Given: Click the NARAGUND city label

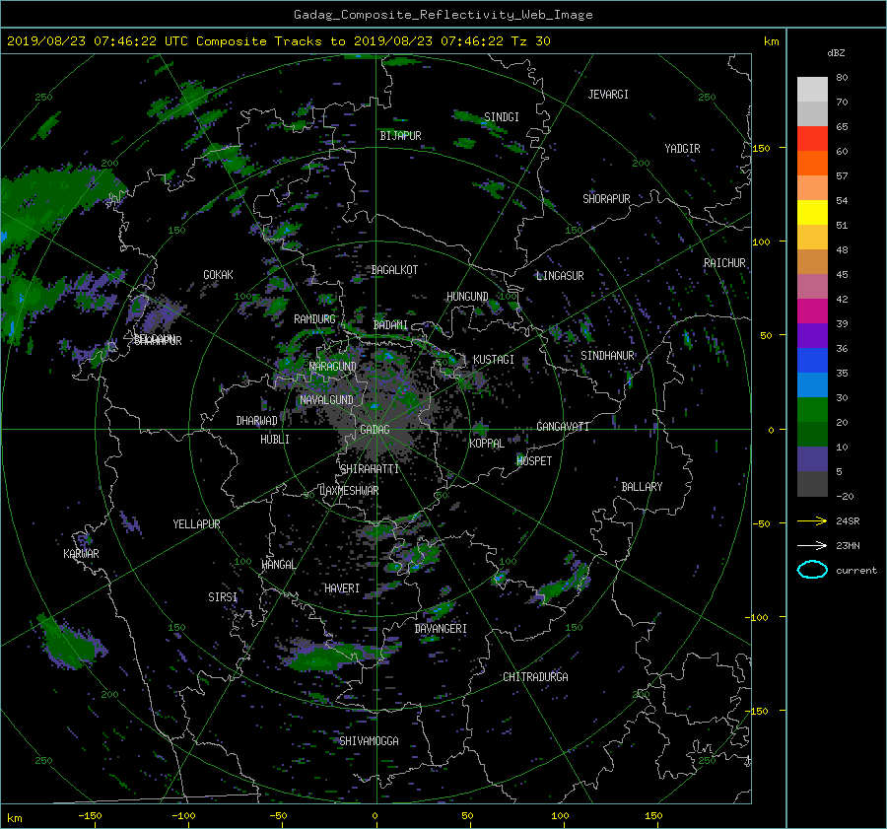Looking at the screenshot, I should pyautogui.click(x=333, y=366).
